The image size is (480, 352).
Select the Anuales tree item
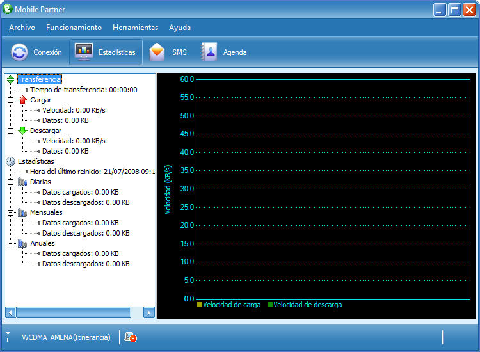point(42,243)
